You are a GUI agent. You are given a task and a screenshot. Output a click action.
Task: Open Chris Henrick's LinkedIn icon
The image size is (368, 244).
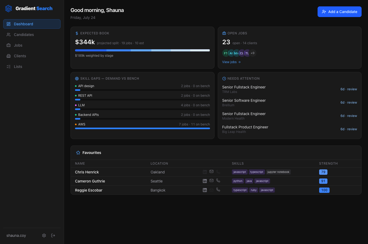[205, 172]
